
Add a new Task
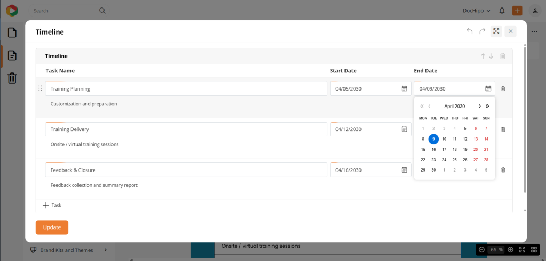click(52, 205)
